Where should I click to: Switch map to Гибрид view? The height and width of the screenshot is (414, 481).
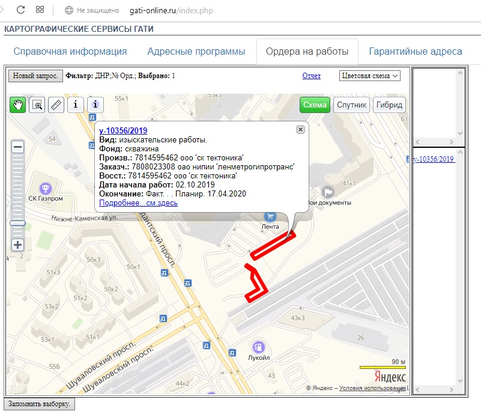(x=389, y=105)
